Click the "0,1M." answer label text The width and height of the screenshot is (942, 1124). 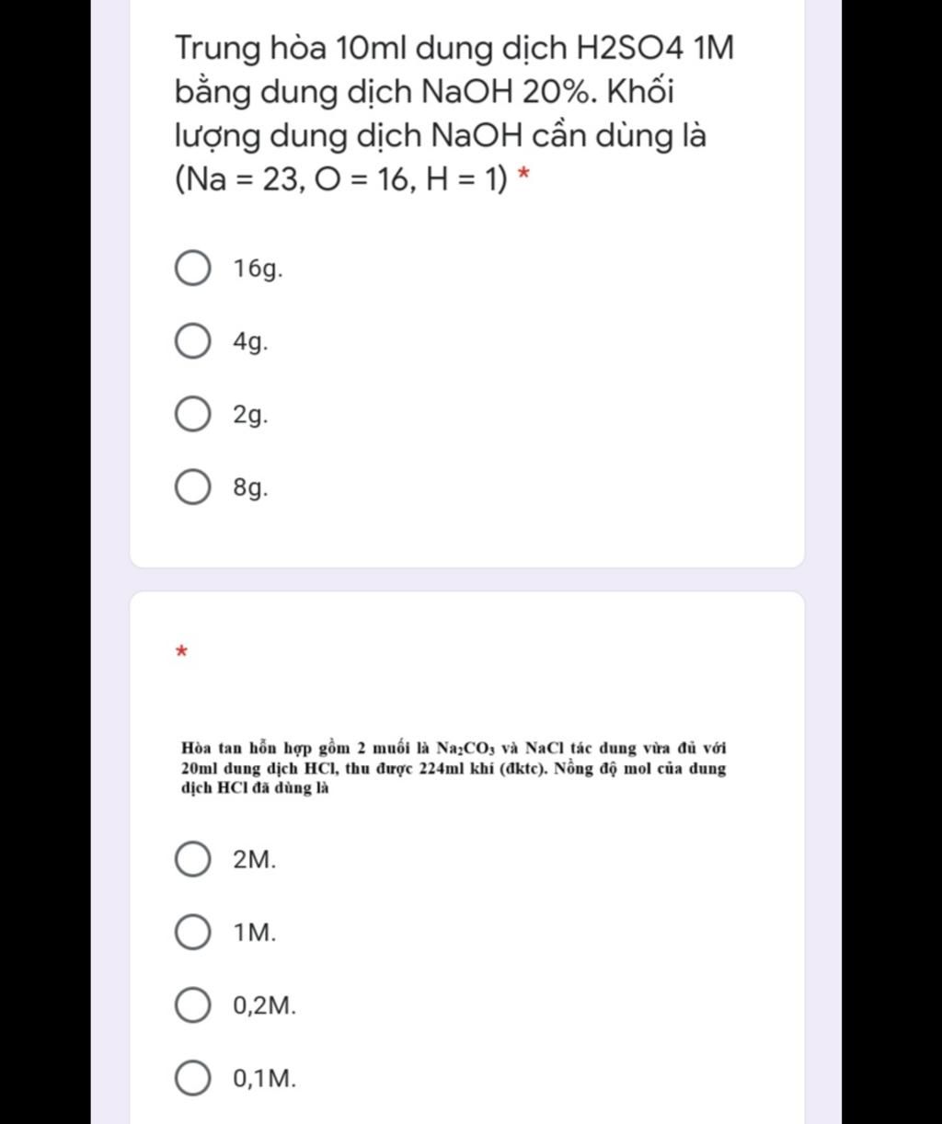[265, 1079]
